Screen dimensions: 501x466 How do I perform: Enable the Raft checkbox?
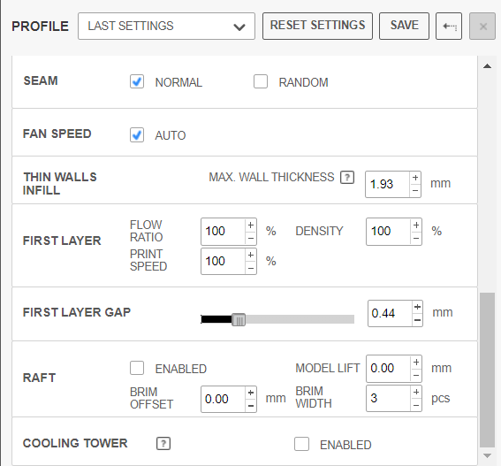pyautogui.click(x=137, y=368)
